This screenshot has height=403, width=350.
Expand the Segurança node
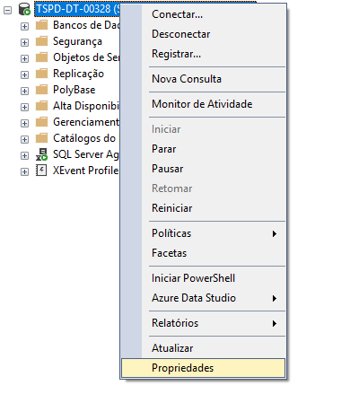click(x=24, y=43)
